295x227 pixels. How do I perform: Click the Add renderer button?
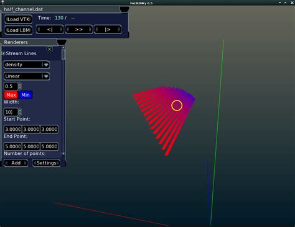pos(16,163)
